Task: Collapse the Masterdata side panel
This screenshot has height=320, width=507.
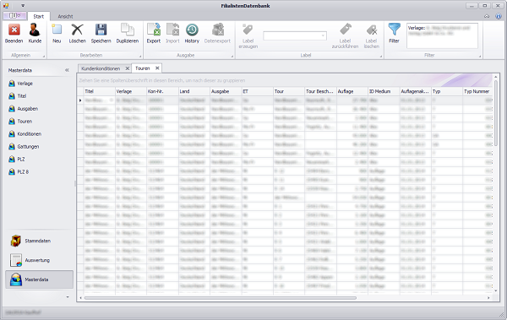Action: point(67,70)
